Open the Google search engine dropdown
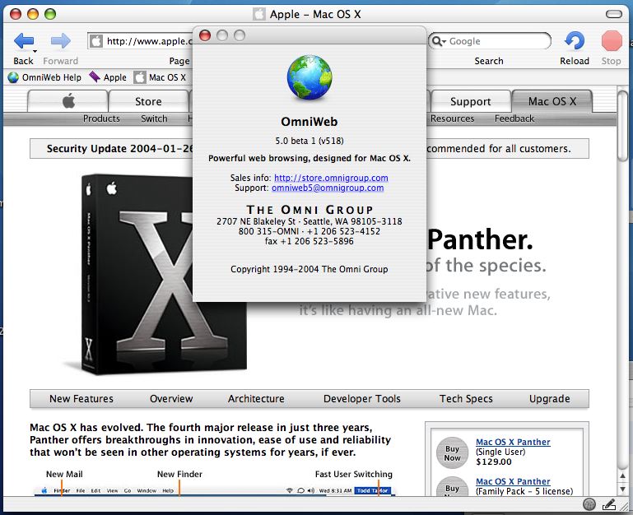This screenshot has height=515, width=633. pyautogui.click(x=438, y=41)
